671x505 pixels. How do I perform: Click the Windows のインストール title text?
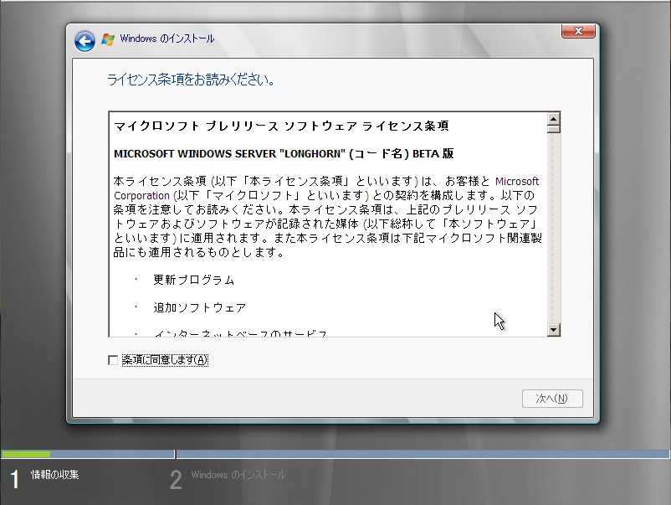(x=166, y=39)
